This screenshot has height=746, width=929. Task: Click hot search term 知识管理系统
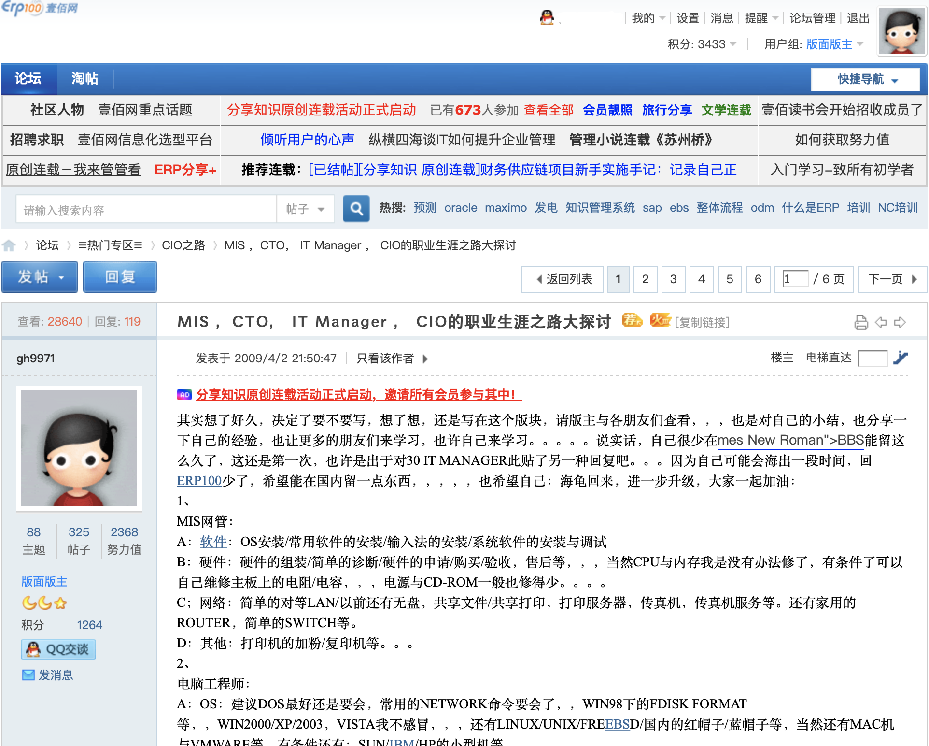(x=600, y=208)
